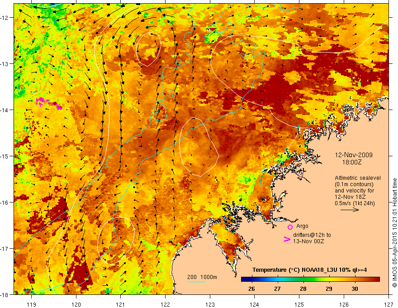Click longitude axis label 126
Screen dimensions: 398x308
pos(344,304)
